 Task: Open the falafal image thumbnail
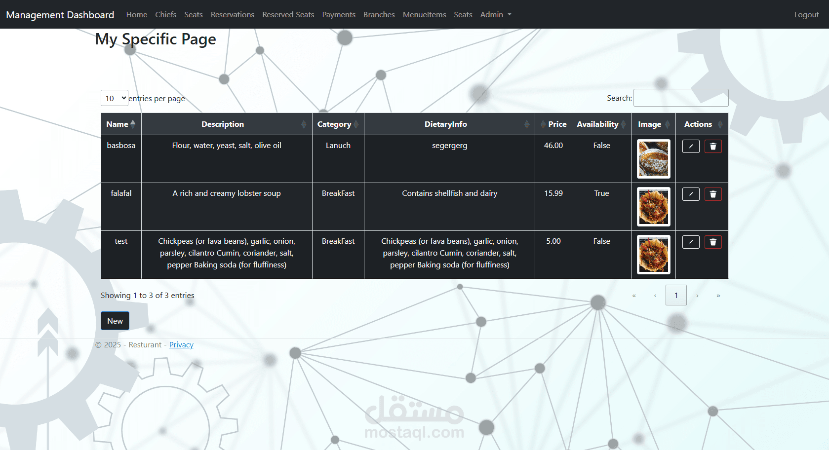[654, 207]
